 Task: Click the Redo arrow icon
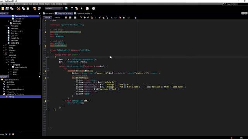click(x=39, y=8)
